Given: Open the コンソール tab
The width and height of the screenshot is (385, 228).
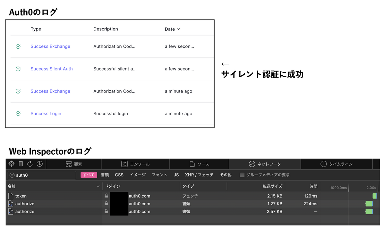Looking at the screenshot, I should (x=135, y=164).
